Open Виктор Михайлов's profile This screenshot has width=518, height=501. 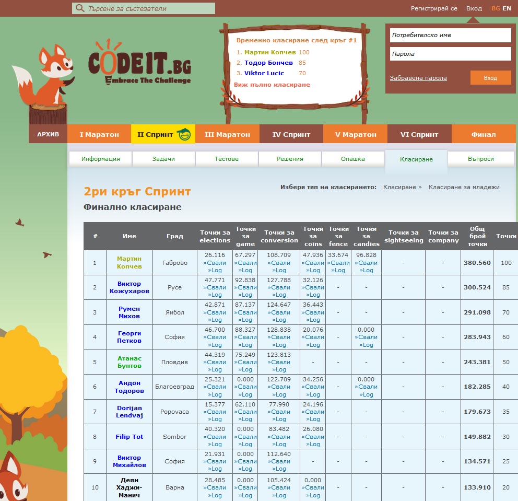(129, 461)
